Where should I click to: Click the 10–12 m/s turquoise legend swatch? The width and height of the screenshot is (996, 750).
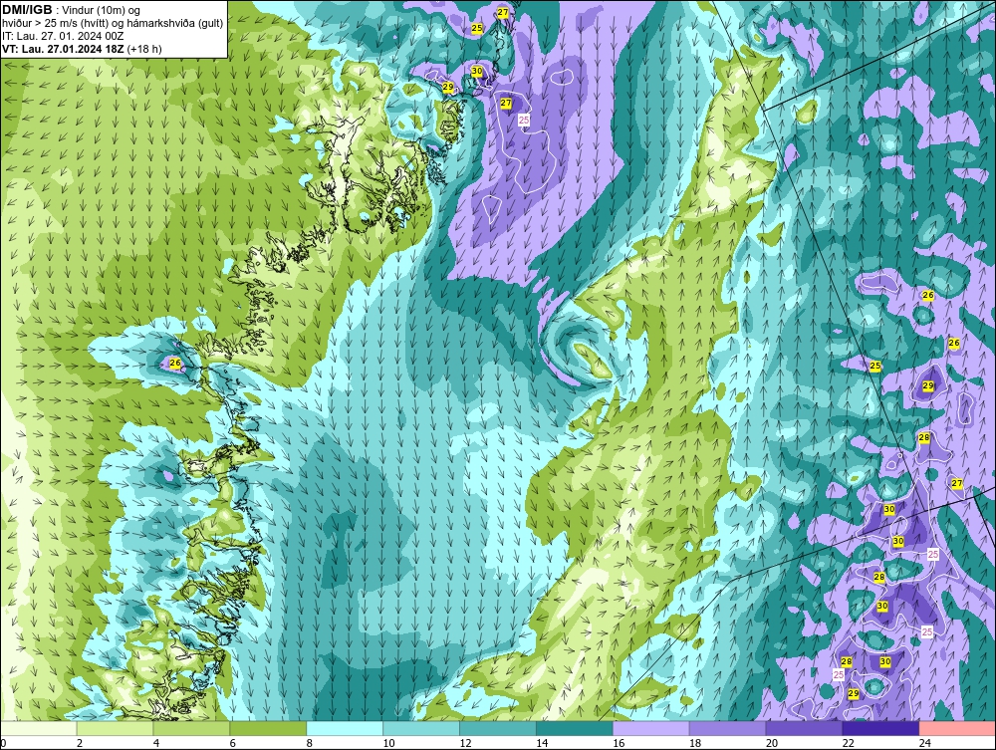(421, 728)
